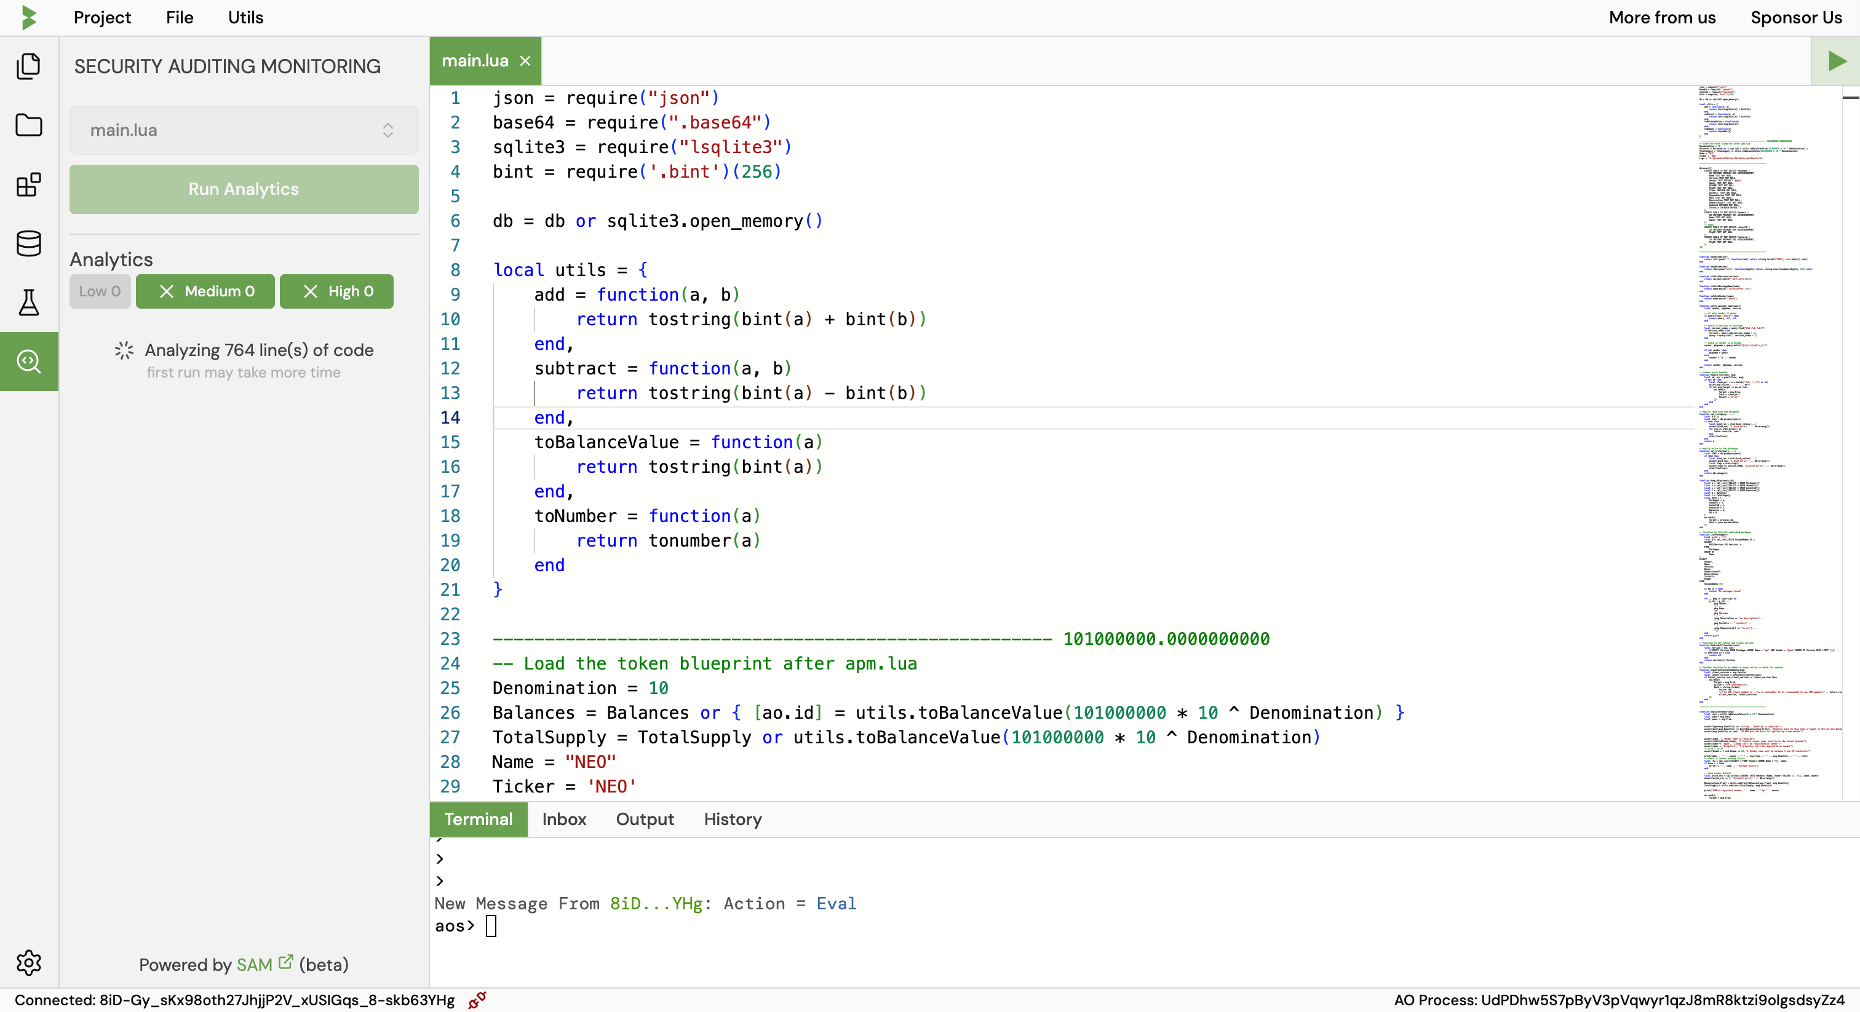Toggle the Low 0 severity filter
Screen dimensions: 1860x1012
(100, 291)
